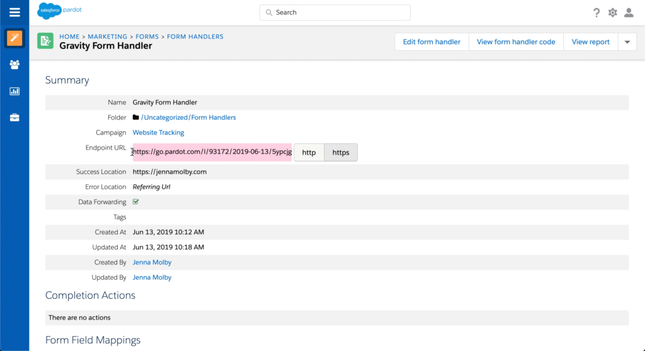Image resolution: width=645 pixels, height=351 pixels.
Task: Navigate to Forms in the breadcrumb
Action: click(x=147, y=37)
